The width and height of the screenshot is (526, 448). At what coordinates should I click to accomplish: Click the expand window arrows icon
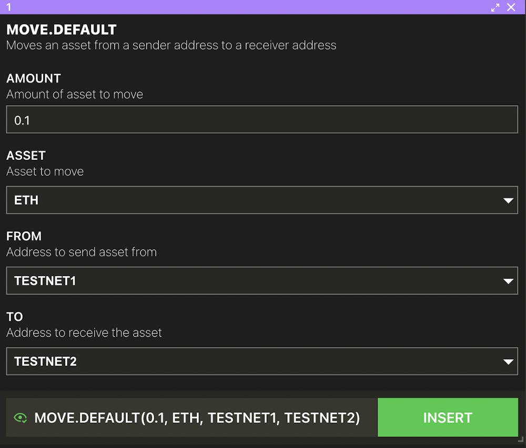(x=495, y=7)
